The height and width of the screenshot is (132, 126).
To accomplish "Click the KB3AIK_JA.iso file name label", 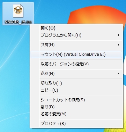I will [x=18, y=22].
